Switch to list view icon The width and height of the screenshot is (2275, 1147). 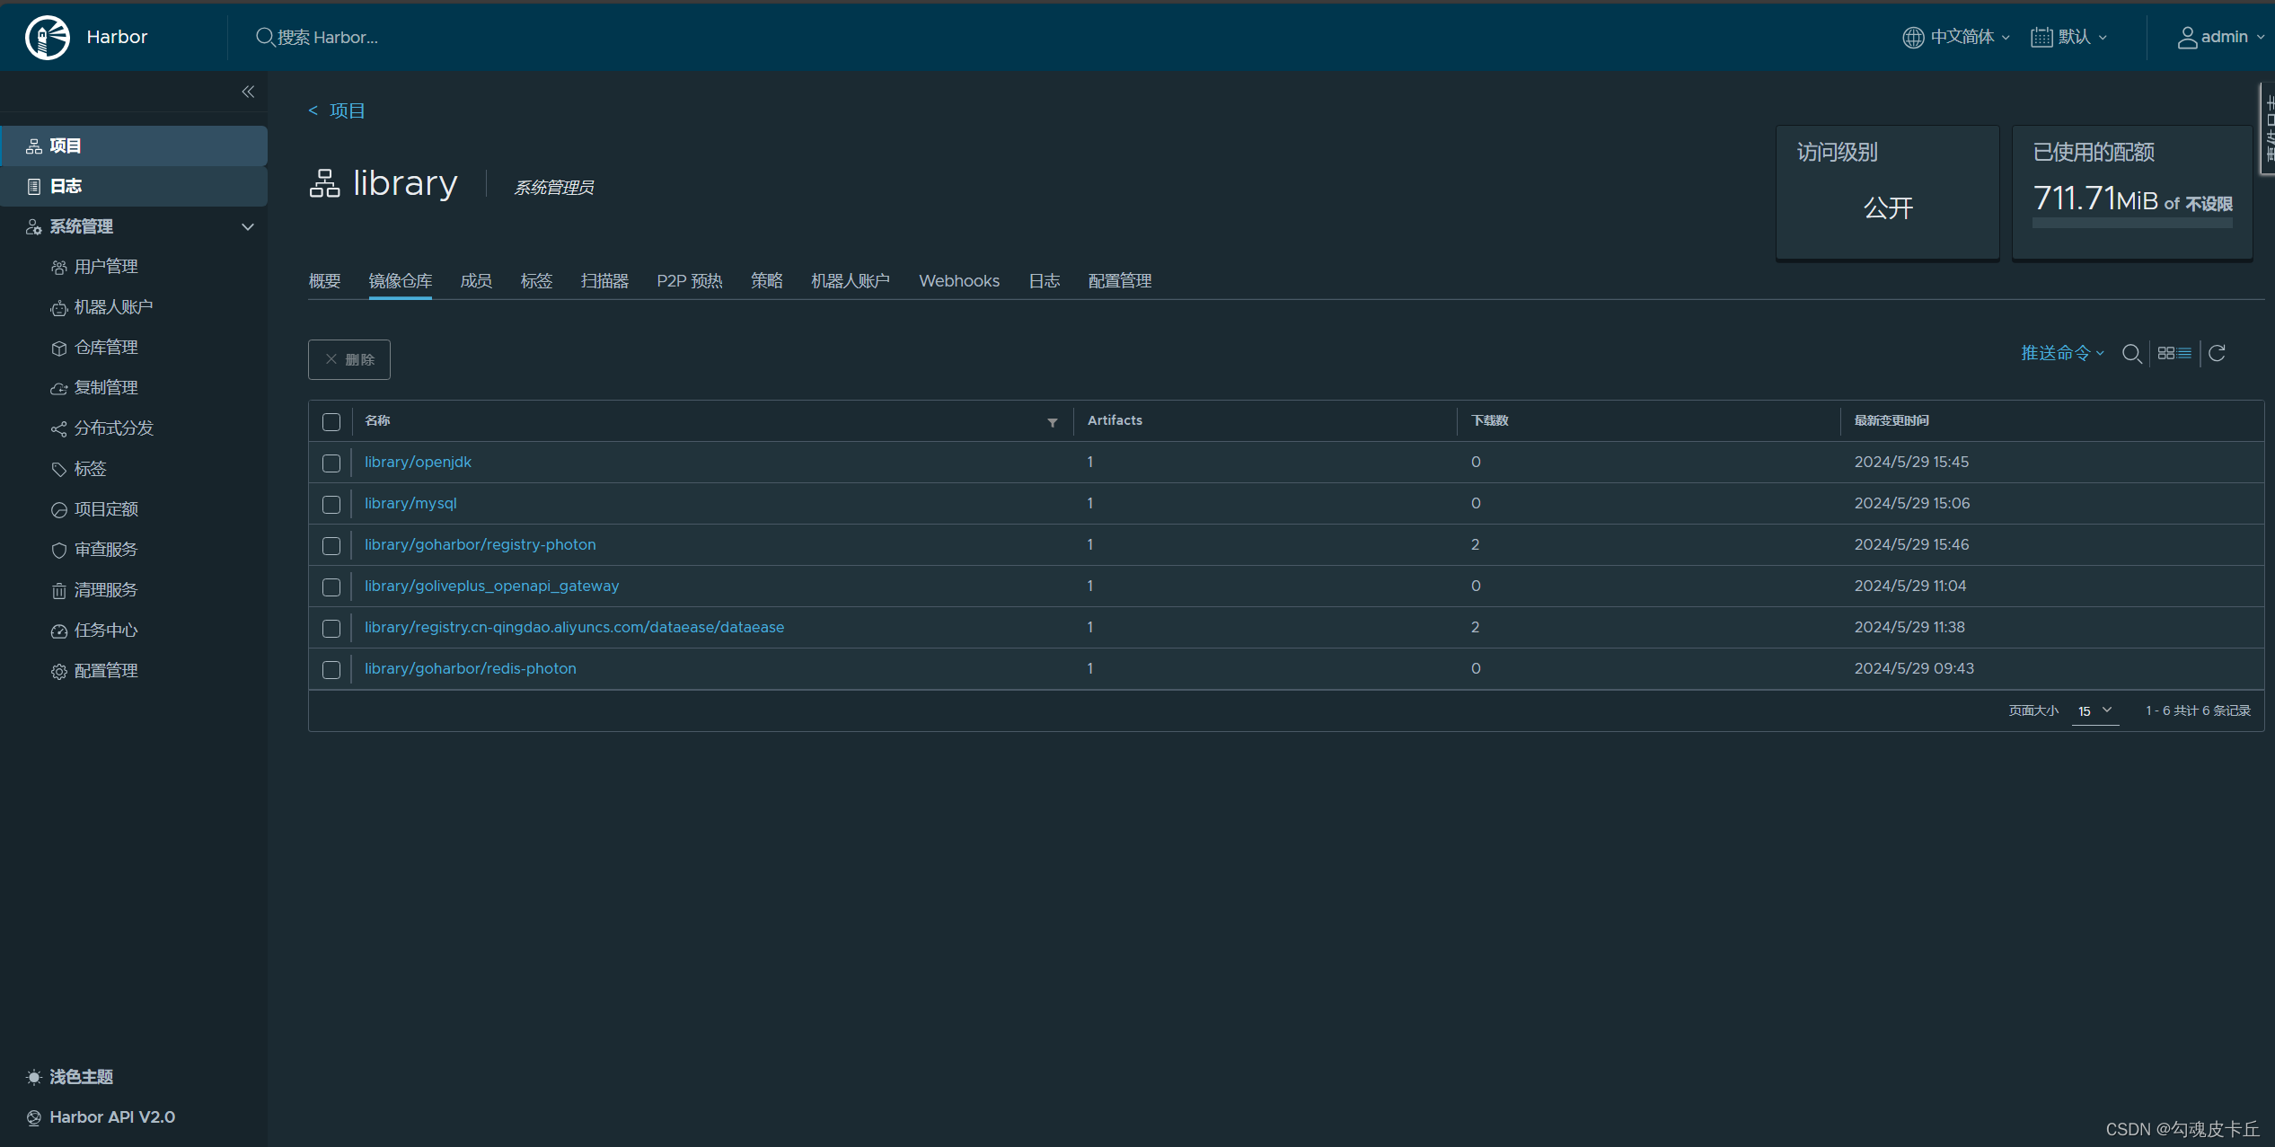click(x=2184, y=353)
